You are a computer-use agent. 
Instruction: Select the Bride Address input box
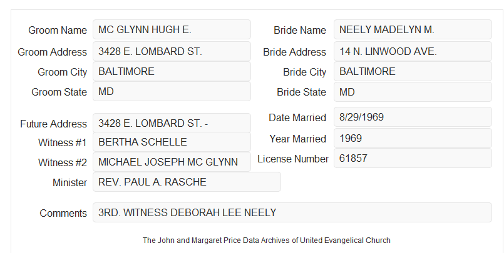(x=413, y=51)
